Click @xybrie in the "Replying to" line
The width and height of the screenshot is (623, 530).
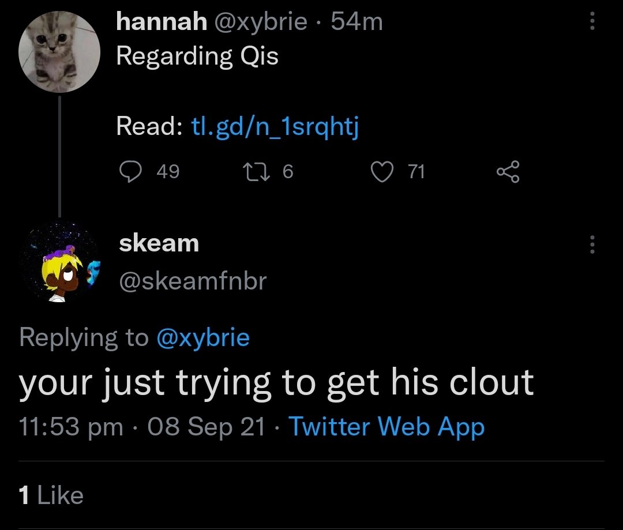click(202, 337)
